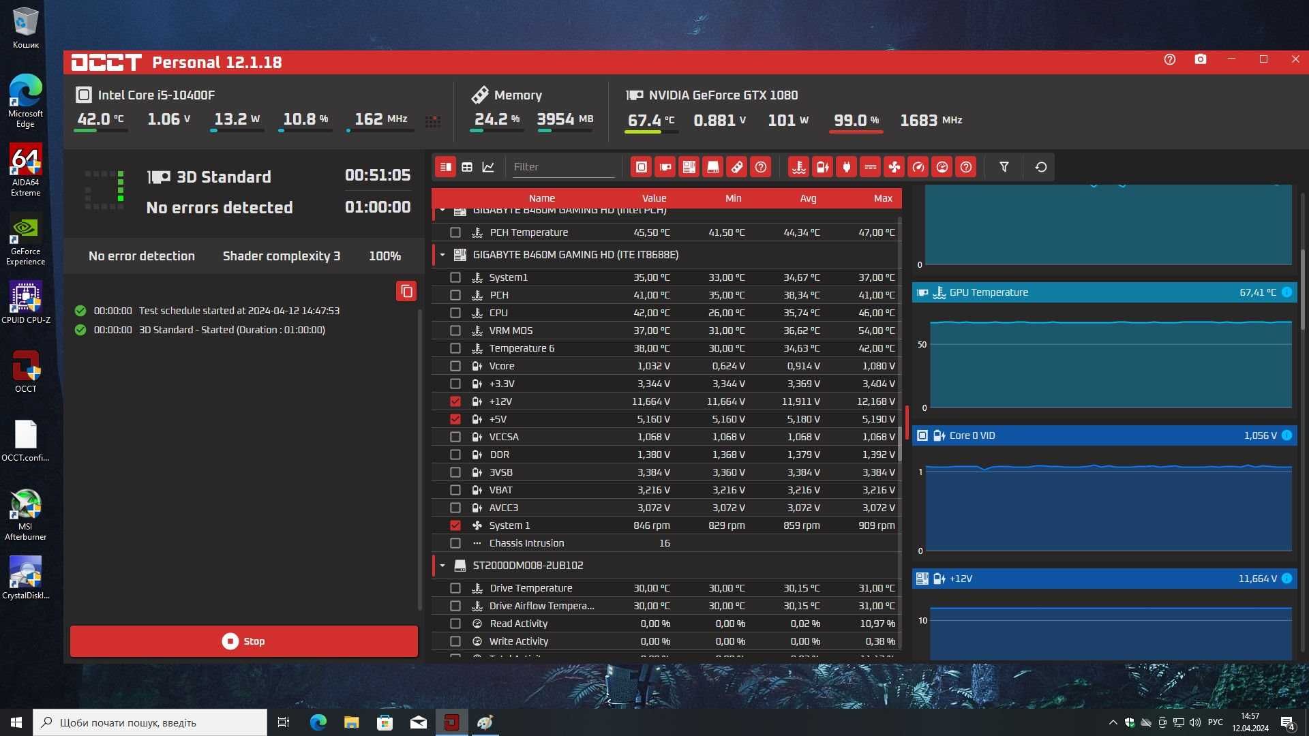
Task: Select 'Drive Airflow Tempera...' row text
Action: 542,606
